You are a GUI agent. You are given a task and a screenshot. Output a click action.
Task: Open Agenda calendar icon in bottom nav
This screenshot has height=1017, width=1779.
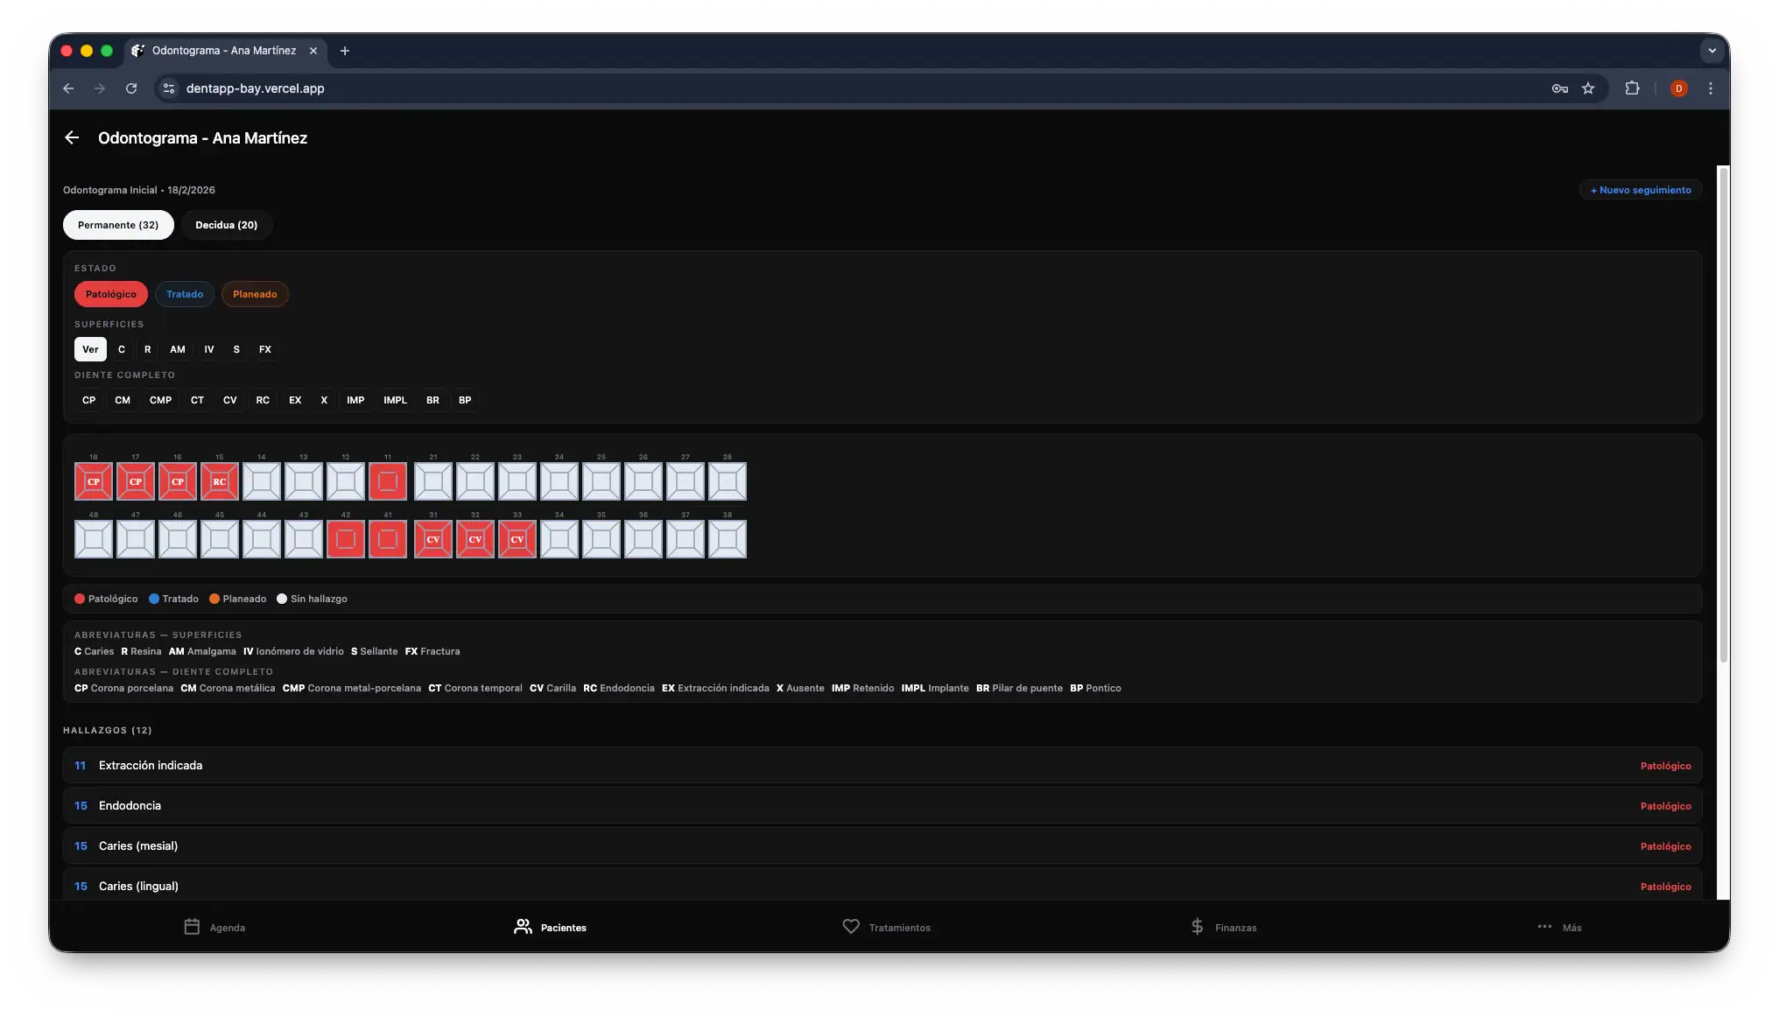click(192, 927)
